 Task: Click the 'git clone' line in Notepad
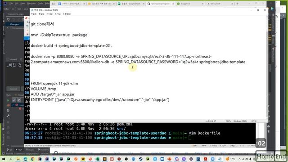pyautogui.click(x=42, y=24)
